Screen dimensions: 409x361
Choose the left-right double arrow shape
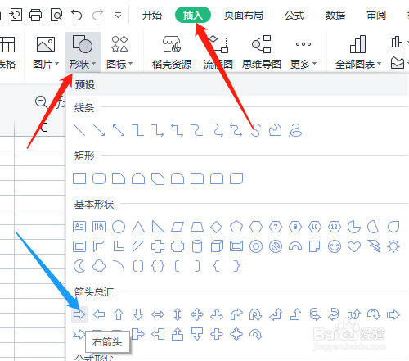[x=158, y=314]
